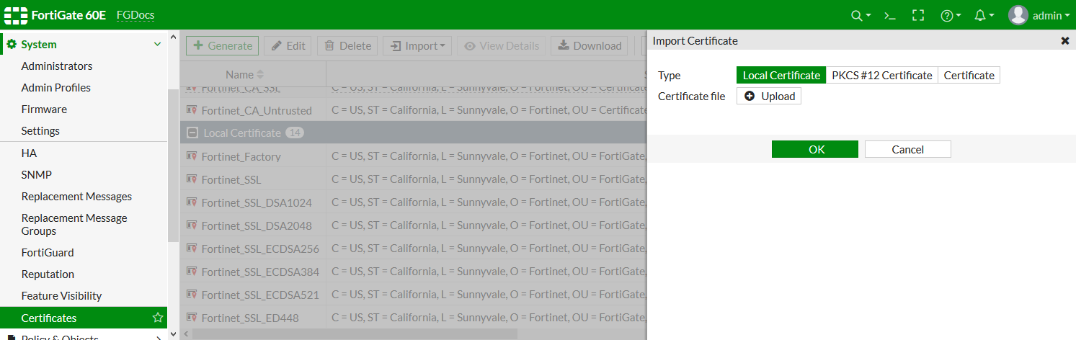The width and height of the screenshot is (1076, 340).
Task: Select Local Certificate type
Action: click(x=781, y=76)
